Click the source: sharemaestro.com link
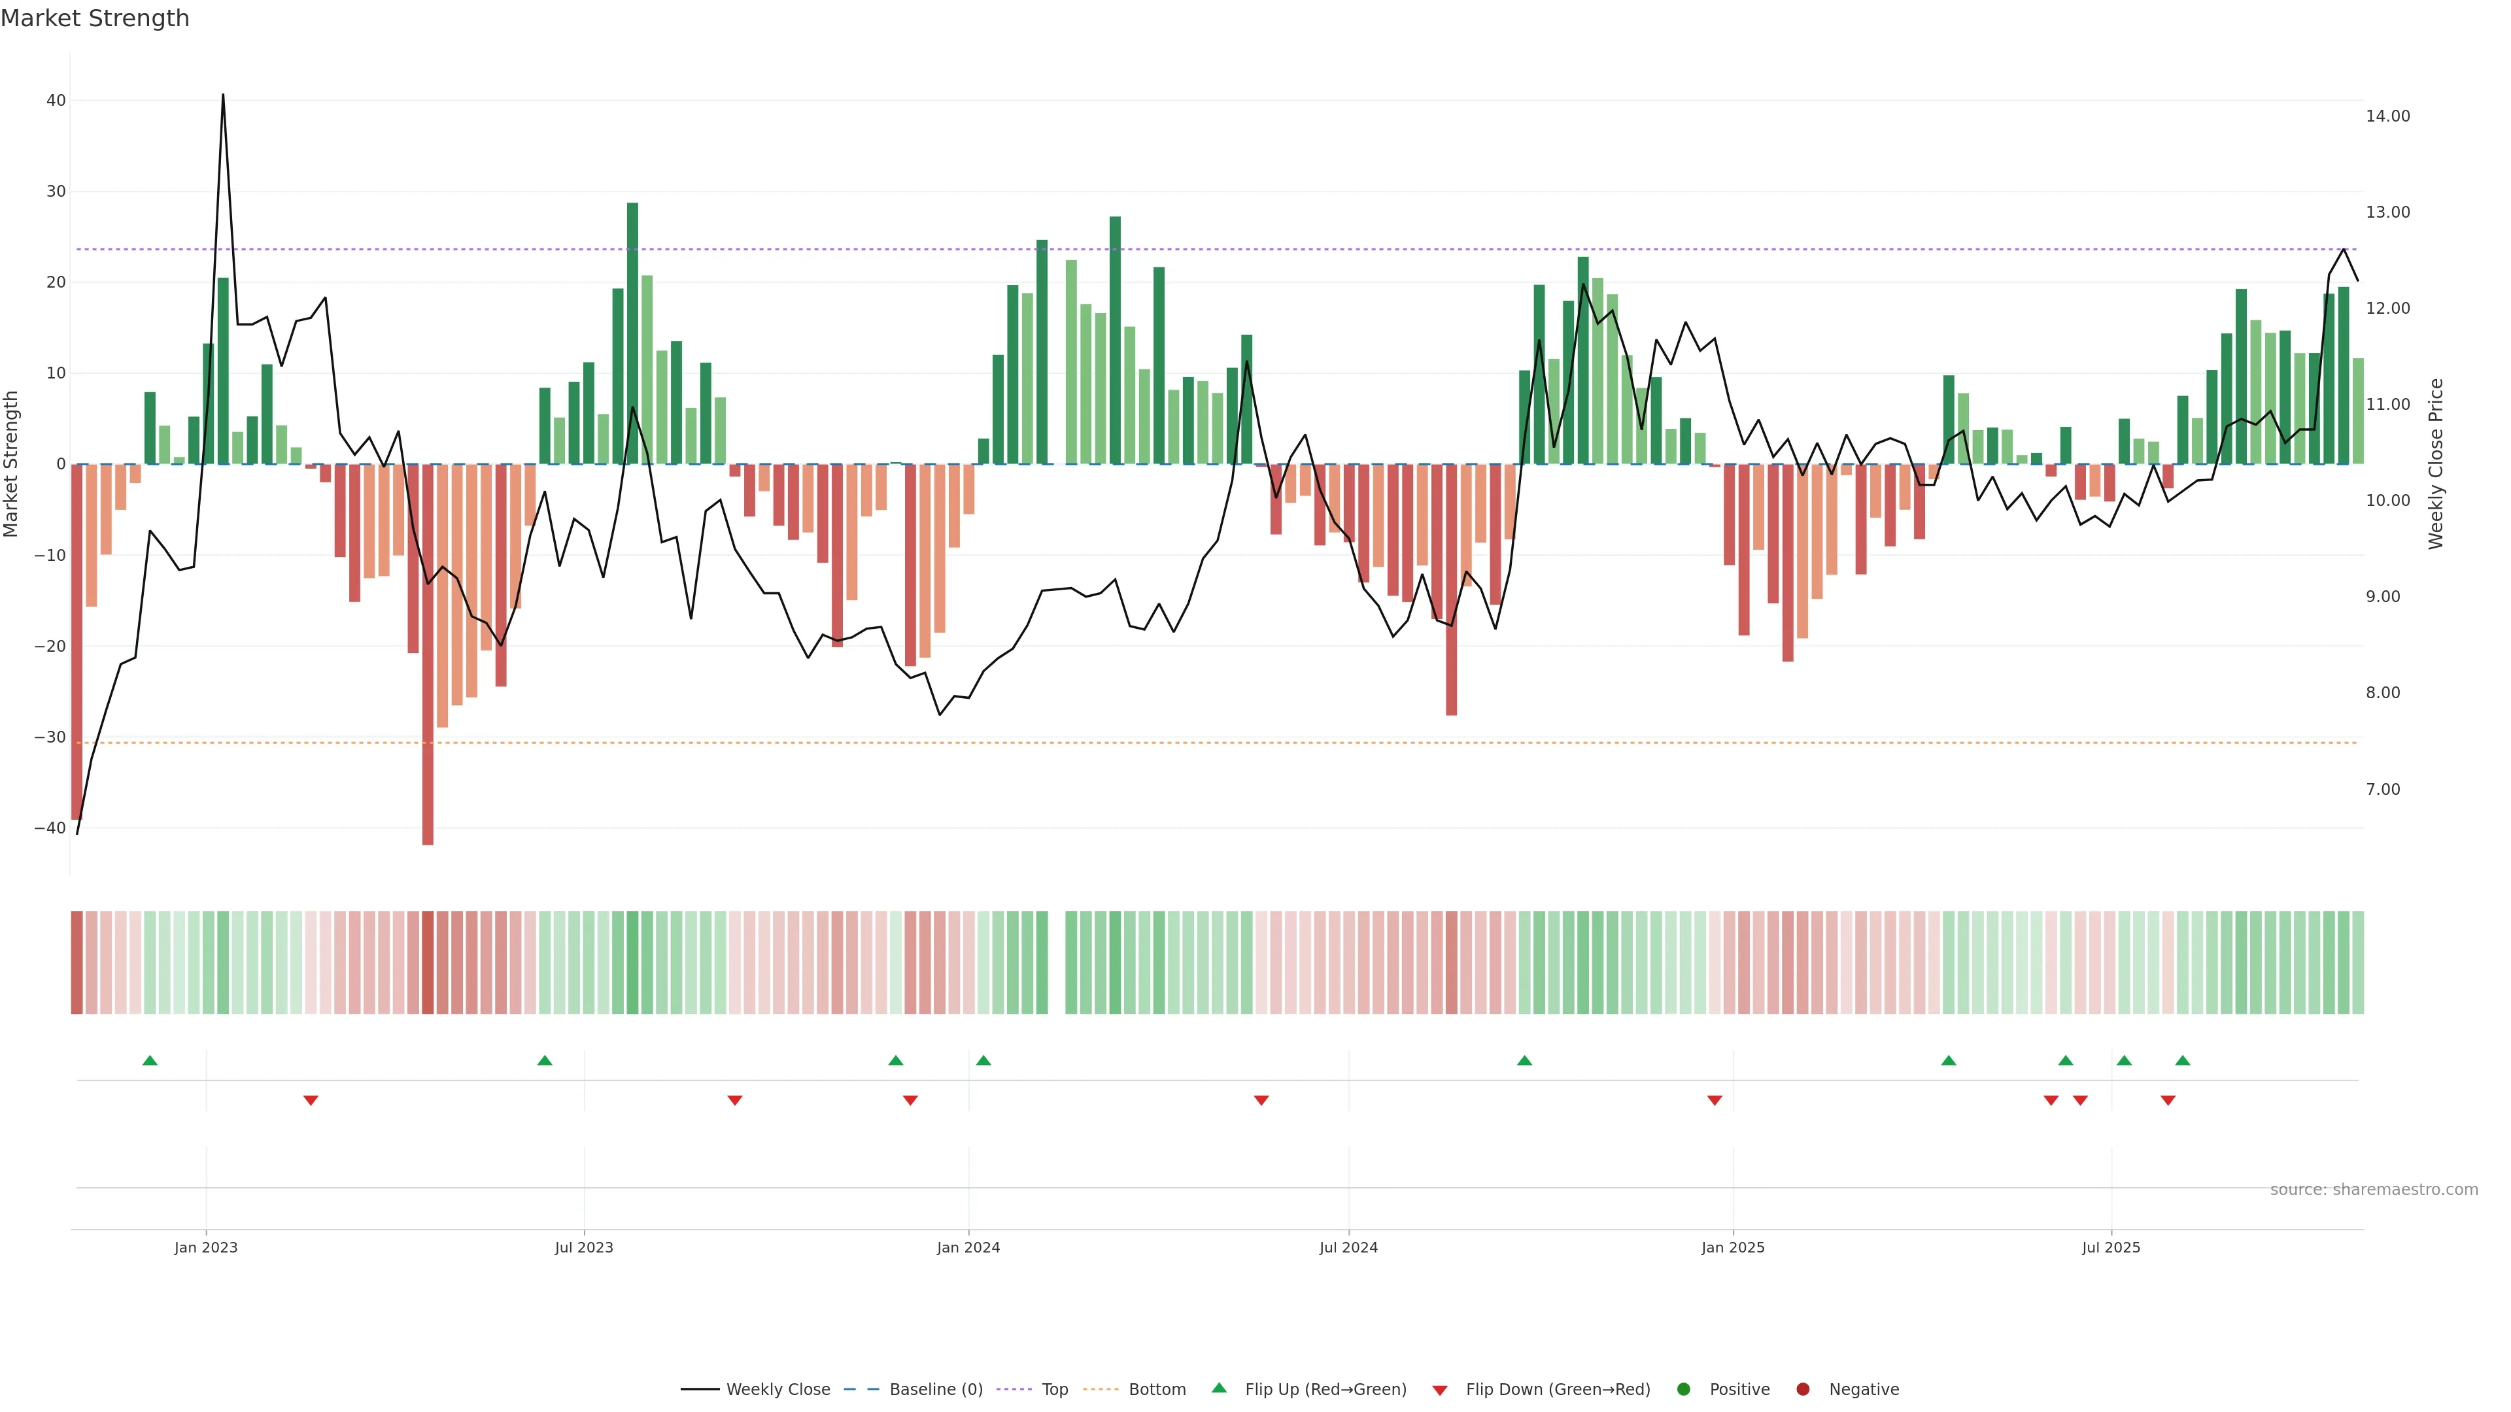Screen dimensions: 2511x1412 [x=2374, y=1190]
